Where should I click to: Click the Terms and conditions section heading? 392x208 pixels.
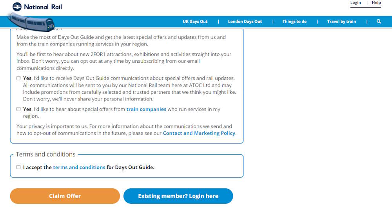pyautogui.click(x=45, y=154)
